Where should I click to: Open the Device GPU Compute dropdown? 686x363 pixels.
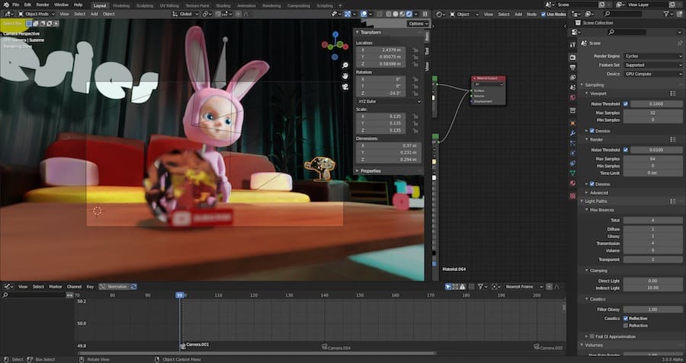[x=653, y=74]
